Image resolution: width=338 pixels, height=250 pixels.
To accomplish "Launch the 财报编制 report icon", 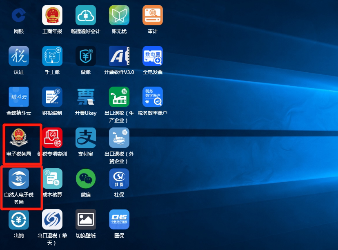I will click(x=52, y=97).
